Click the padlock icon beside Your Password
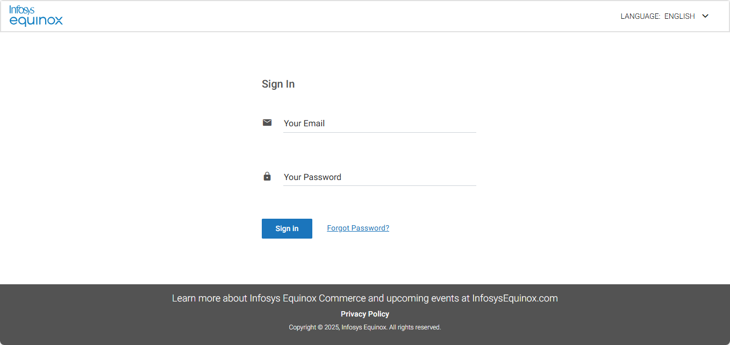 267,176
